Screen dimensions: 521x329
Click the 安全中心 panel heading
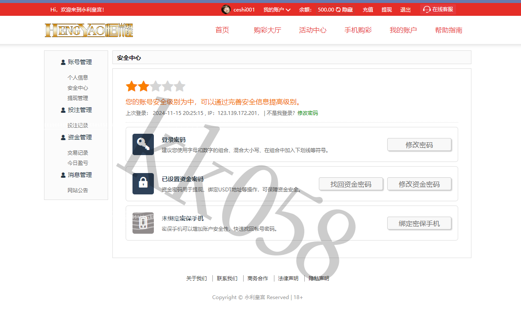(129, 58)
